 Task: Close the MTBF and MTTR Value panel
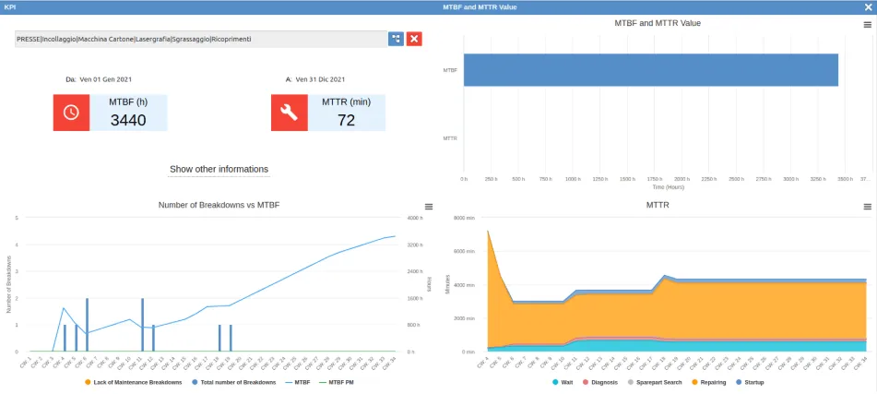pos(867,6)
